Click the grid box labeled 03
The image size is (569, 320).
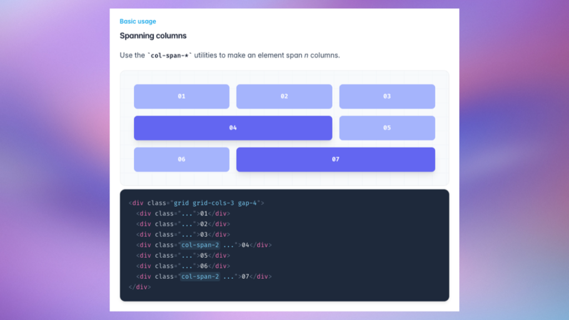coord(387,96)
